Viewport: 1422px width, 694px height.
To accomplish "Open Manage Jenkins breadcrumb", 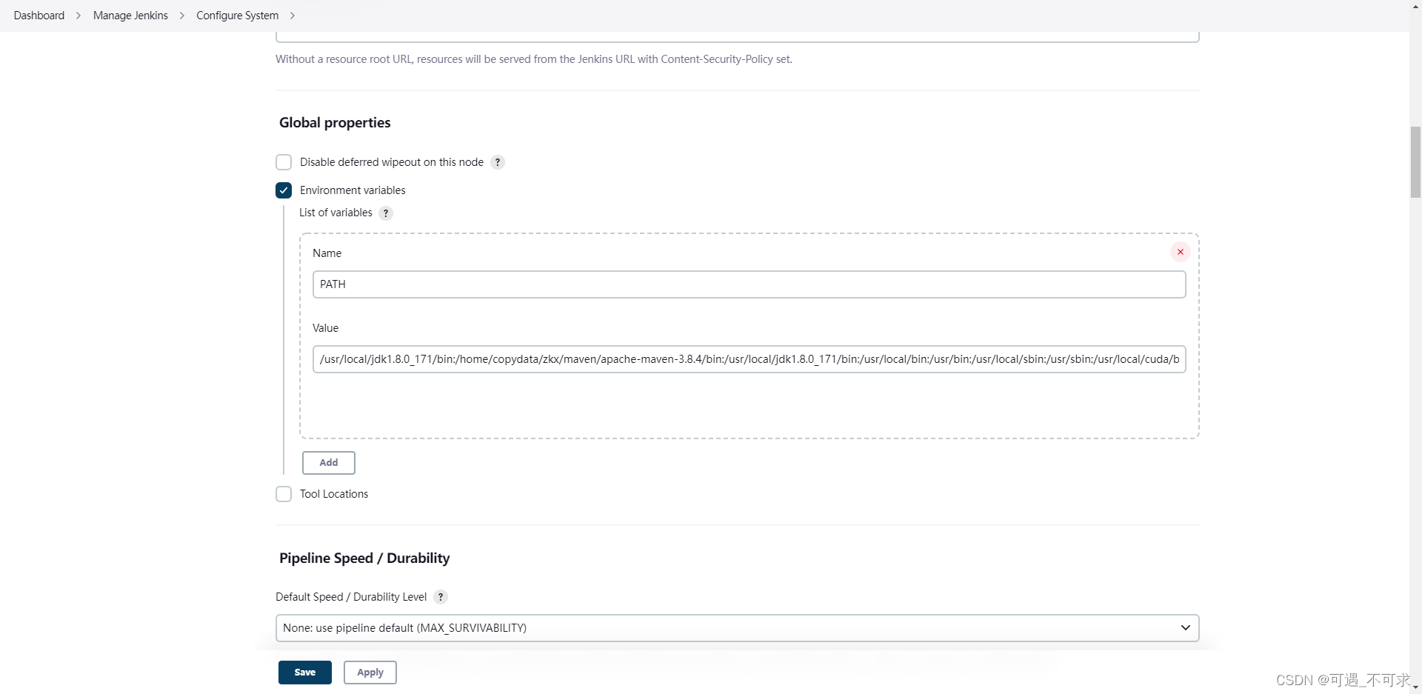I will (130, 16).
